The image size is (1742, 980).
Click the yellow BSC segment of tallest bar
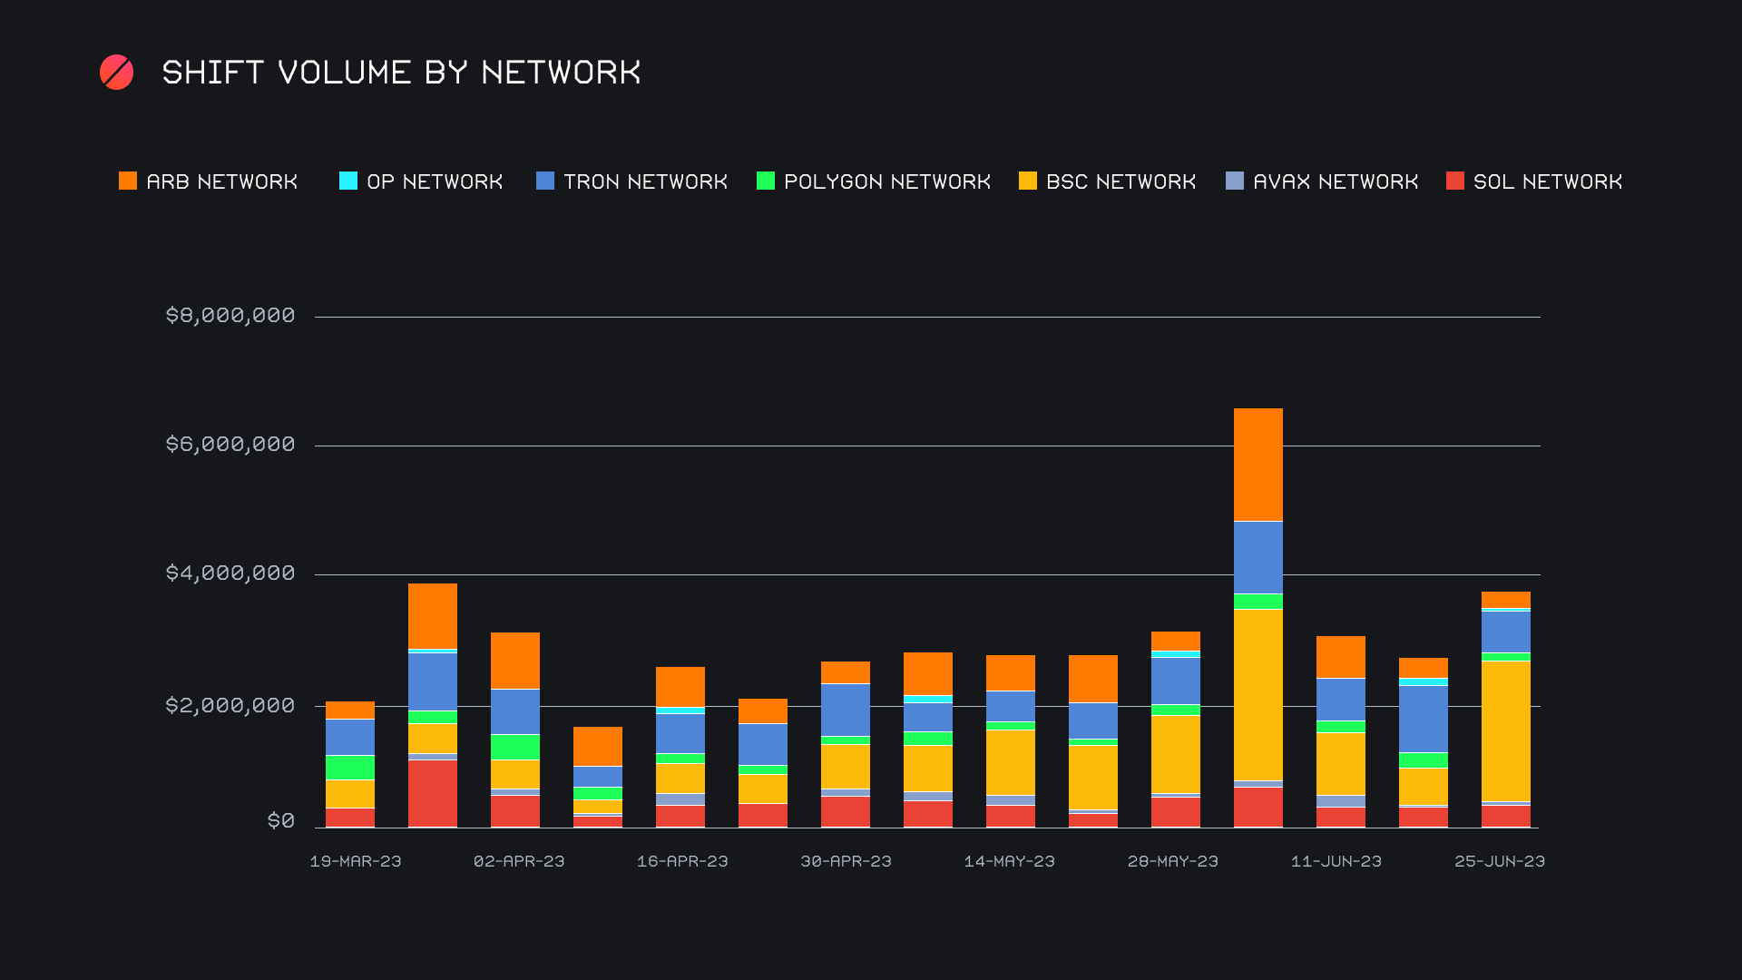pos(1258,694)
